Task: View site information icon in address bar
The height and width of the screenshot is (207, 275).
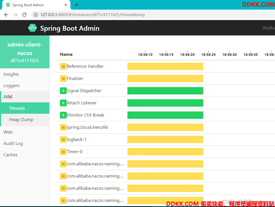Action: pyautogui.click(x=36, y=15)
